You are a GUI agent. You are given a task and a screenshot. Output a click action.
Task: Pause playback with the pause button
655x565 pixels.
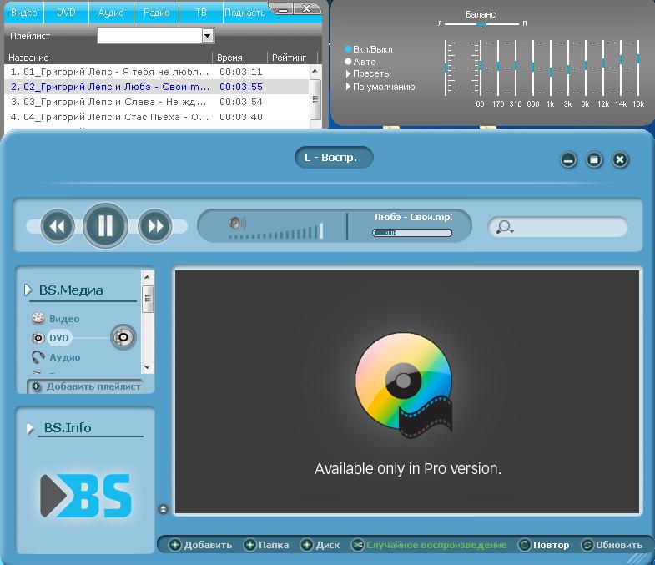[x=105, y=226]
